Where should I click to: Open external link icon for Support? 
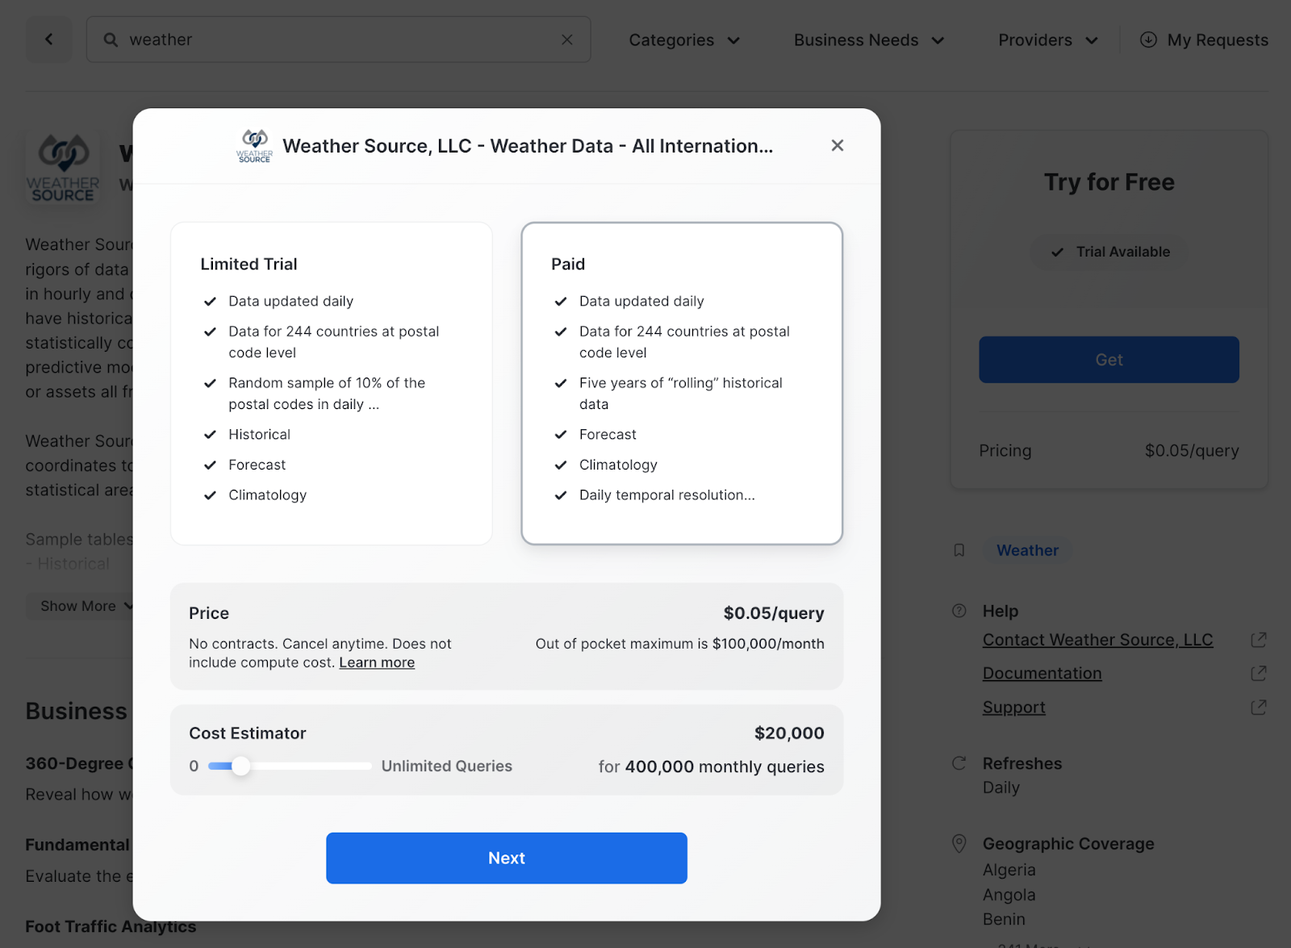pos(1259,708)
